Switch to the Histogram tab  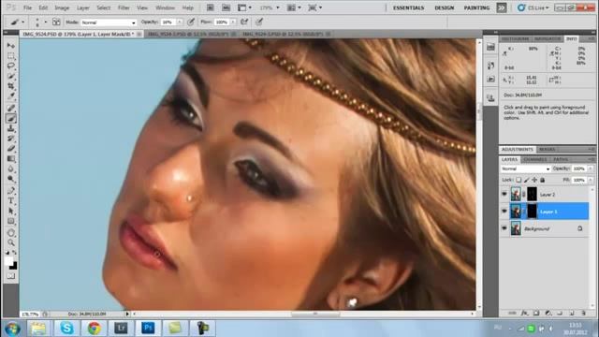click(516, 39)
